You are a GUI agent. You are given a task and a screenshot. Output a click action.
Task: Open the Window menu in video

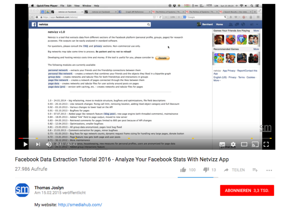click(87, 6)
